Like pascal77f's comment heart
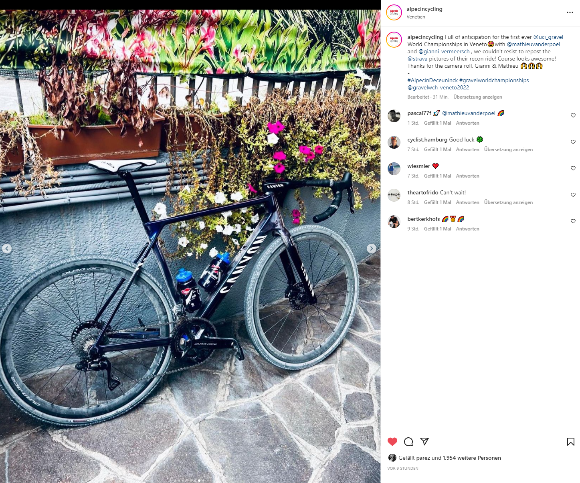This screenshot has width=580, height=483. pyautogui.click(x=573, y=115)
